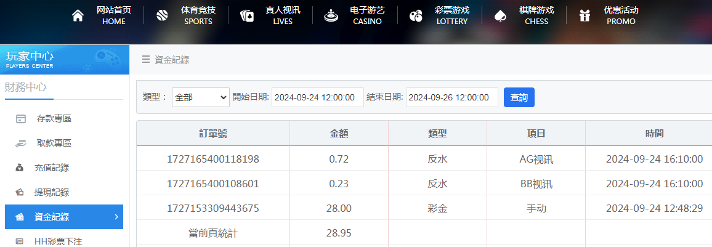Click the Promo gift box icon
The height and width of the screenshot is (247, 712).
585,16
